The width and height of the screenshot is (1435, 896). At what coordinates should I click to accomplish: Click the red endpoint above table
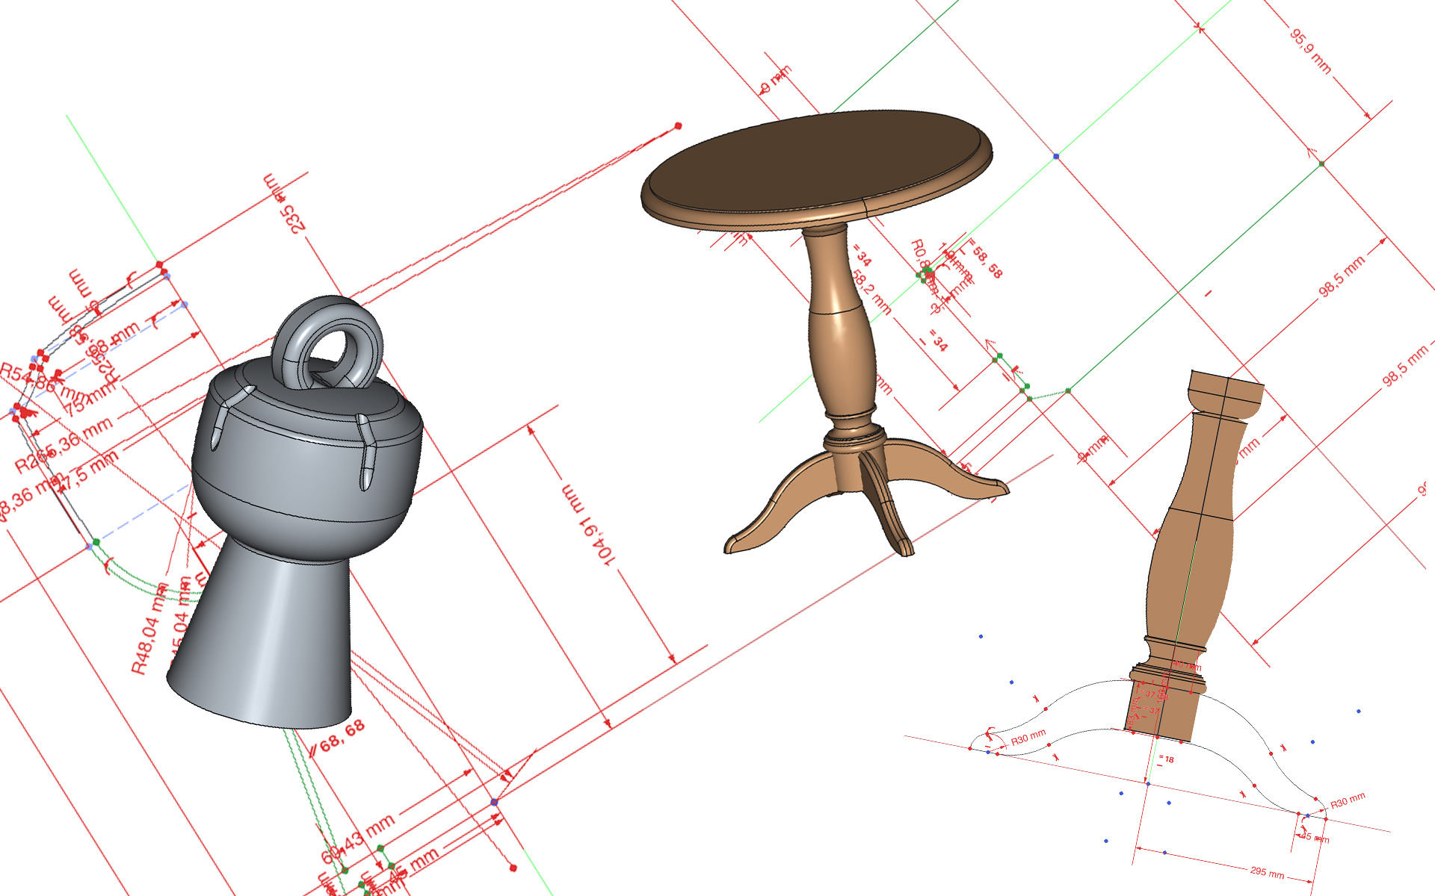(678, 125)
